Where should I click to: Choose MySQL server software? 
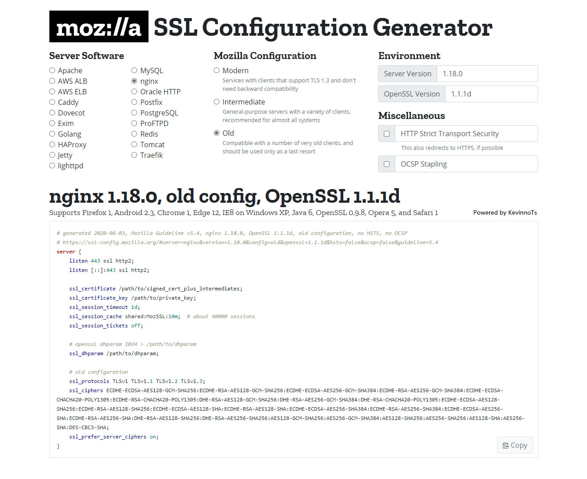pyautogui.click(x=134, y=71)
